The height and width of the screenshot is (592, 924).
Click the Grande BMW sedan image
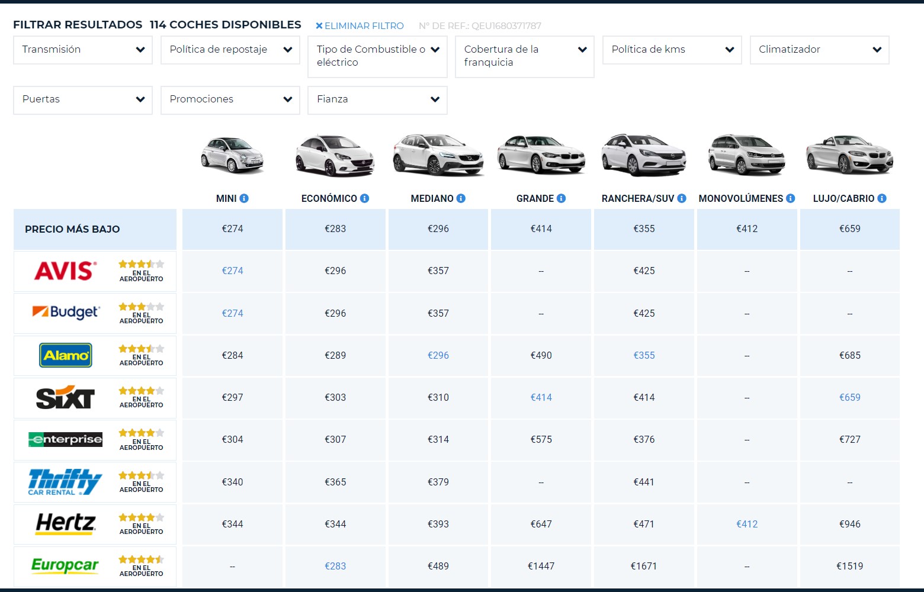pyautogui.click(x=541, y=155)
